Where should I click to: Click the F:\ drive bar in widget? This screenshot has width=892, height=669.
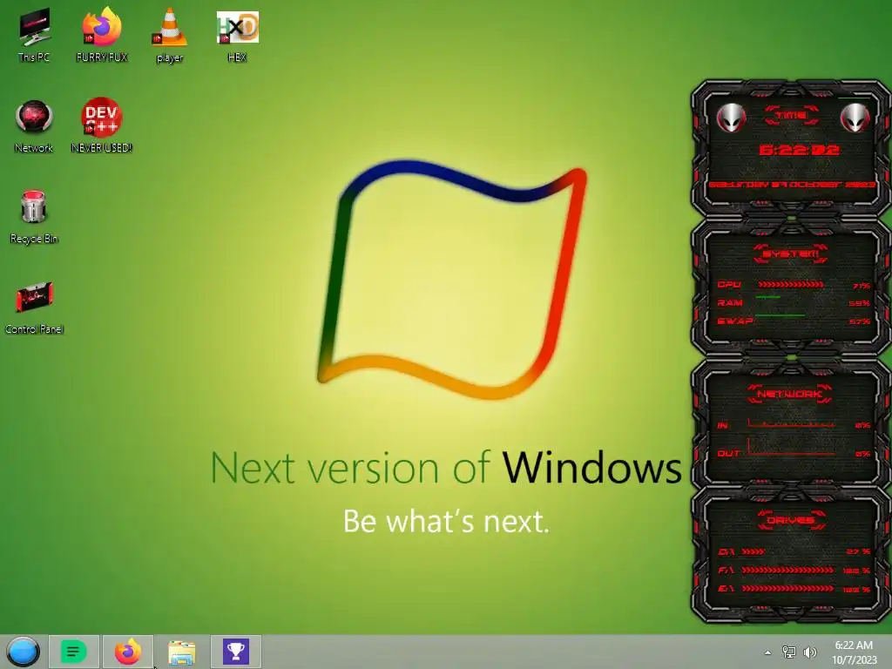pos(787,570)
